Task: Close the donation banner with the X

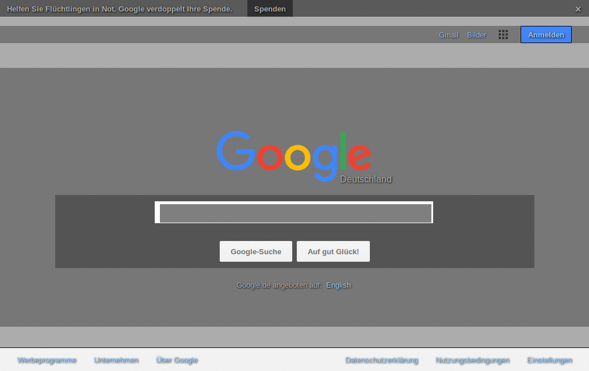Action: 578,9
